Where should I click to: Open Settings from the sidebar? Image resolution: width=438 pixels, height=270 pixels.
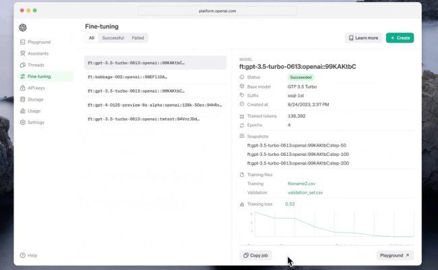point(46,122)
